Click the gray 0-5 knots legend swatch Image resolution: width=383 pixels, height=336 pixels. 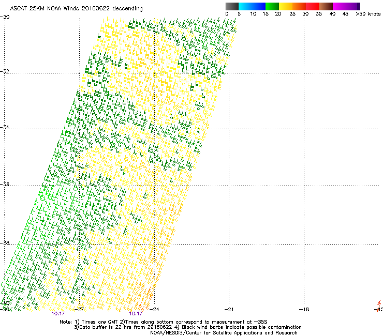[x=232, y=6]
